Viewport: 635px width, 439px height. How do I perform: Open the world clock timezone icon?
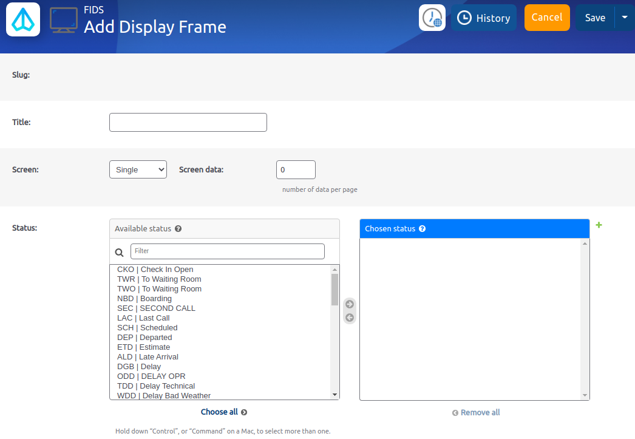pos(432,18)
